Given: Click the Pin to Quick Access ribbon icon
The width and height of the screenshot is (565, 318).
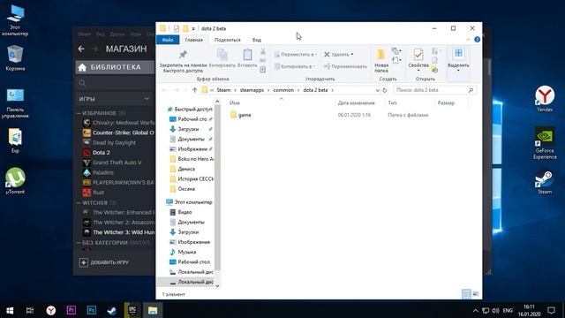Looking at the screenshot, I should (183, 55).
